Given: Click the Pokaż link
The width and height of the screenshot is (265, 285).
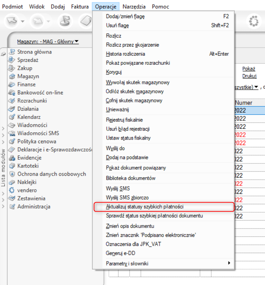Looking at the screenshot, I should coord(249,69).
